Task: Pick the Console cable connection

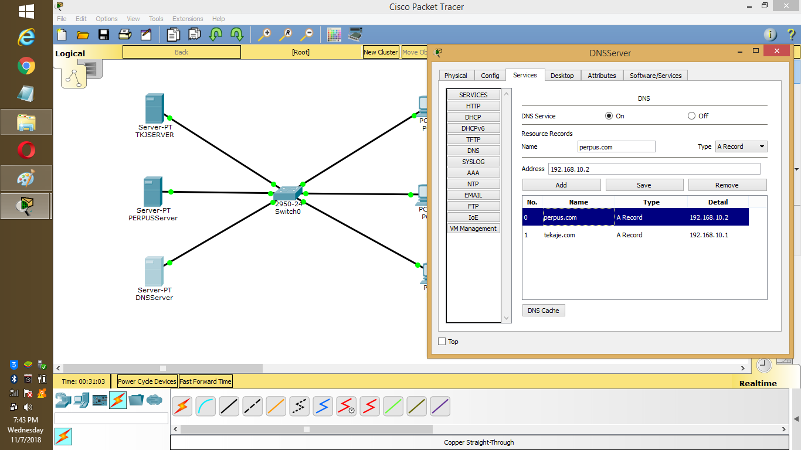Action: tap(205, 406)
